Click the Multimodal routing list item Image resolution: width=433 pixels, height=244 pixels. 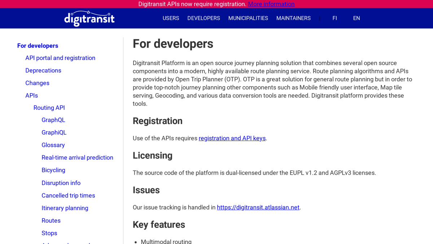pos(166,241)
